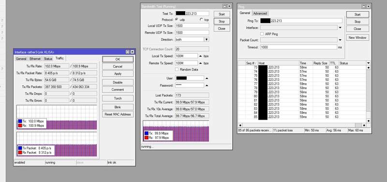Click Reset MAC Address button
The image size is (387, 182).
coord(118,114)
